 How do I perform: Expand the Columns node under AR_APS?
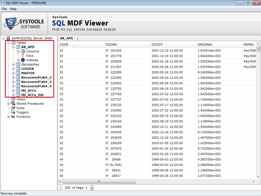coord(18,51)
